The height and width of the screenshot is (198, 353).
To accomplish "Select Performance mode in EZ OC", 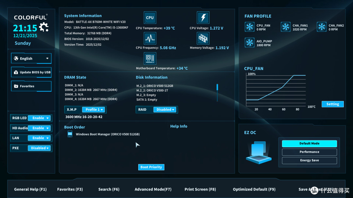I will pyautogui.click(x=309, y=152).
